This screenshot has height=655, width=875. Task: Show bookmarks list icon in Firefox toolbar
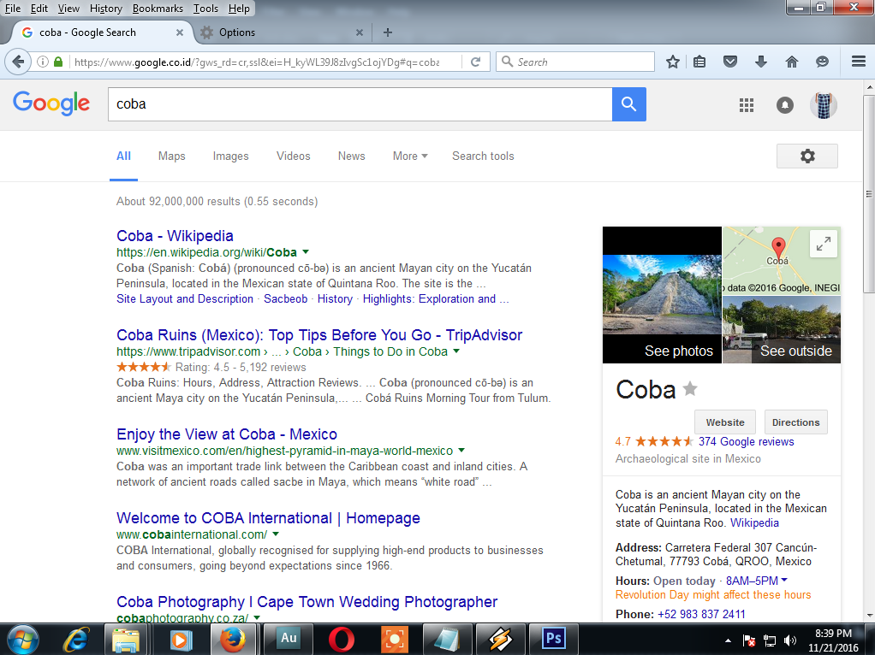699,62
